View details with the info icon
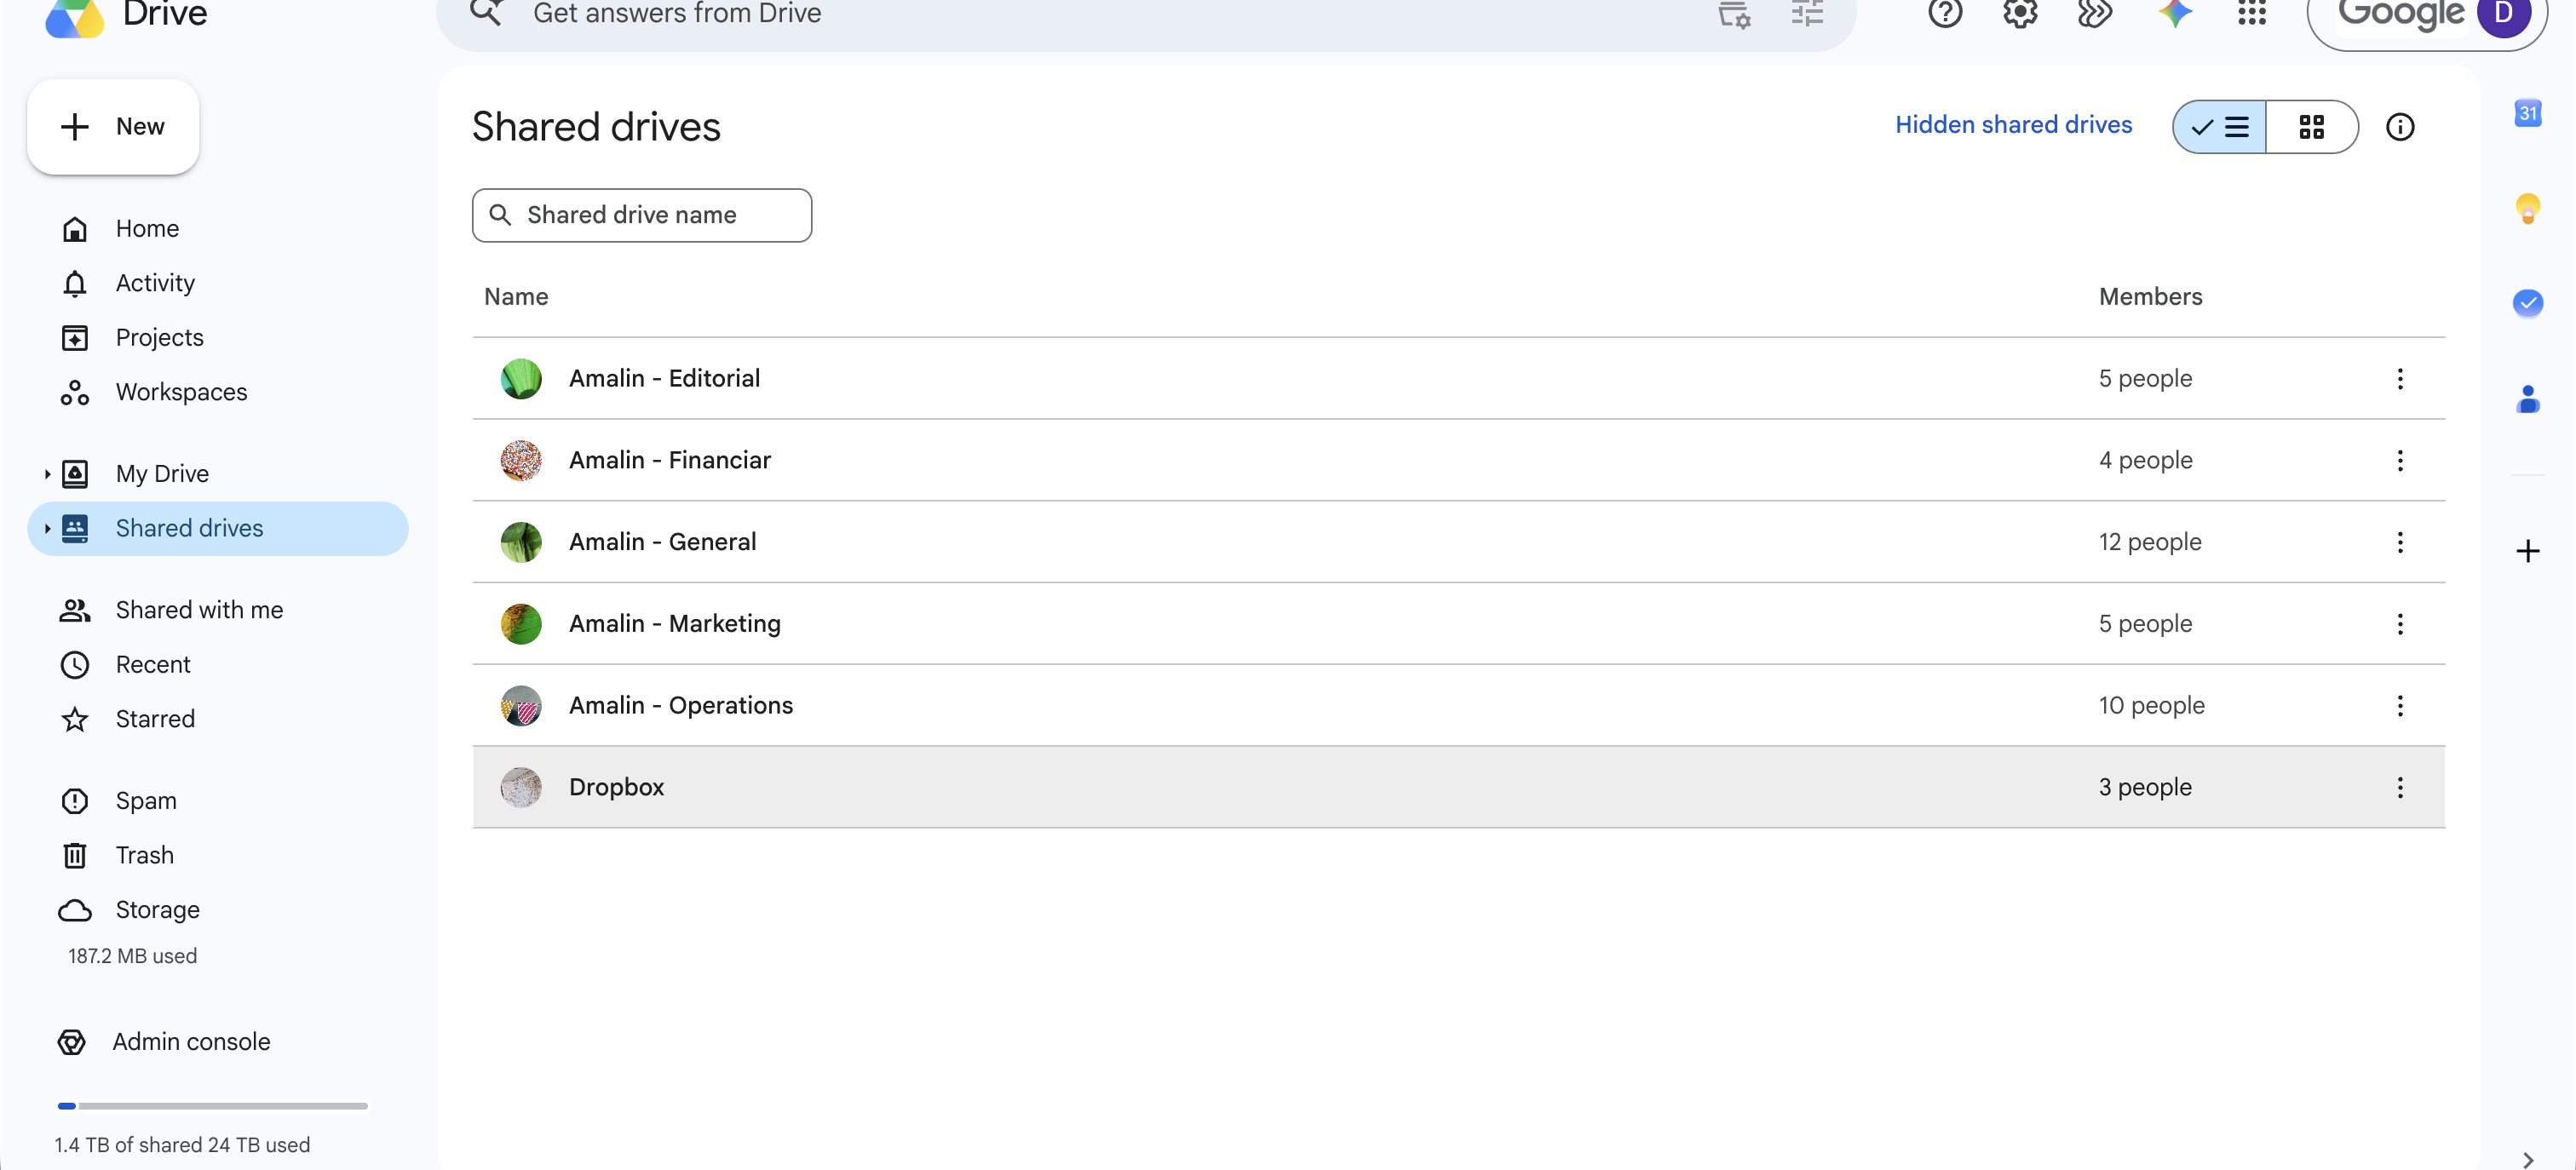 (2400, 127)
